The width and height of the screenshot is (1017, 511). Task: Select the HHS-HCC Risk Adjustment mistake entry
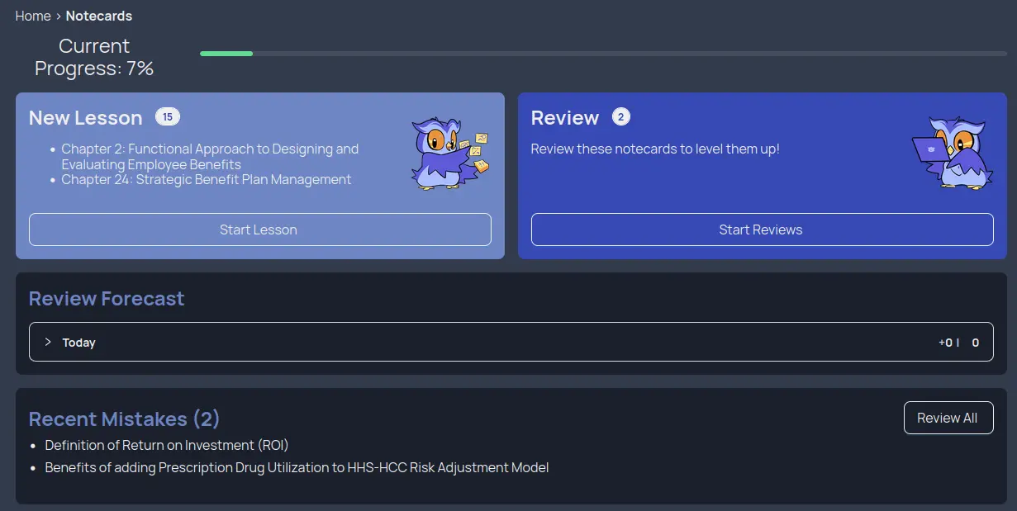tap(297, 467)
